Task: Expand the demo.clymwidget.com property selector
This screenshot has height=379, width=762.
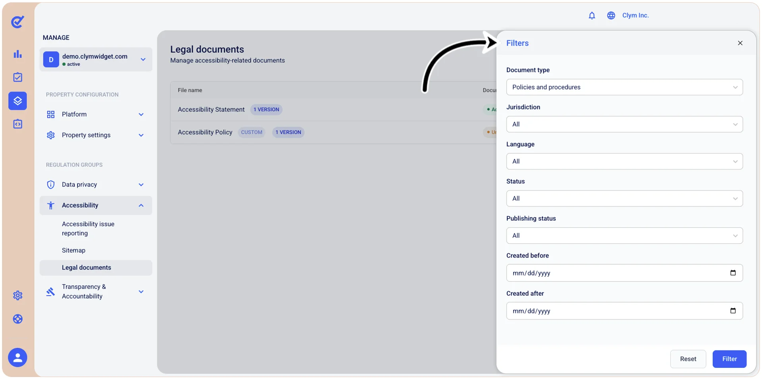Action: tap(96, 60)
